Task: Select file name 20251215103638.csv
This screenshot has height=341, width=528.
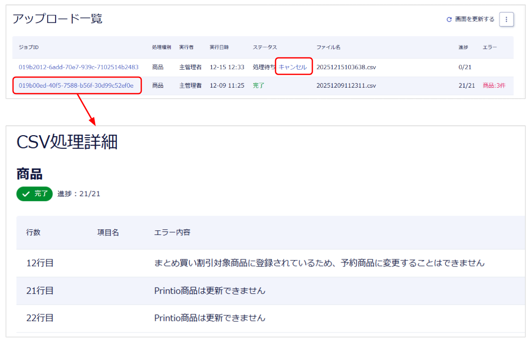Action: click(x=346, y=67)
